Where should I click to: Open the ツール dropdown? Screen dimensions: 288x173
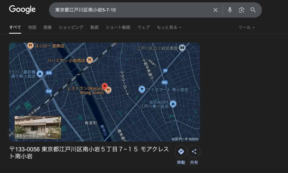pos(246,27)
